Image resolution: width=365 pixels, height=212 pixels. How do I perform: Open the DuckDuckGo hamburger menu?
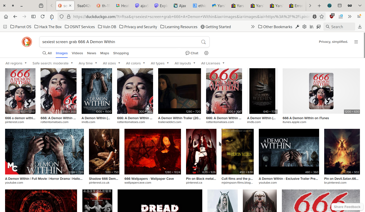click(x=356, y=42)
